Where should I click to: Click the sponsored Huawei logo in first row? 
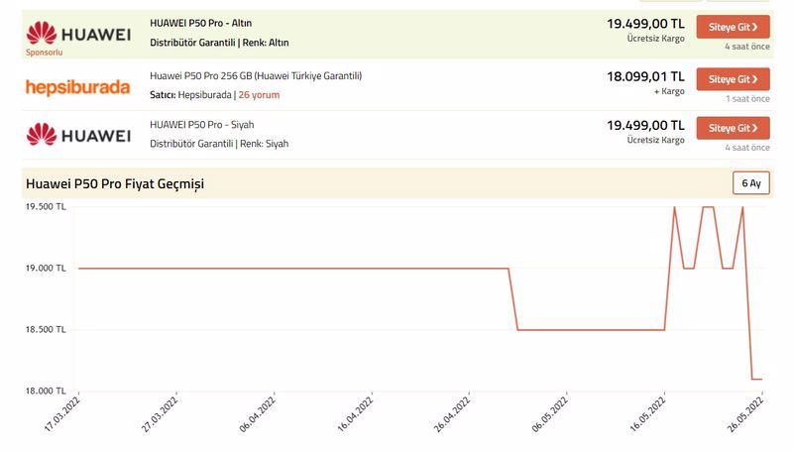[78, 34]
